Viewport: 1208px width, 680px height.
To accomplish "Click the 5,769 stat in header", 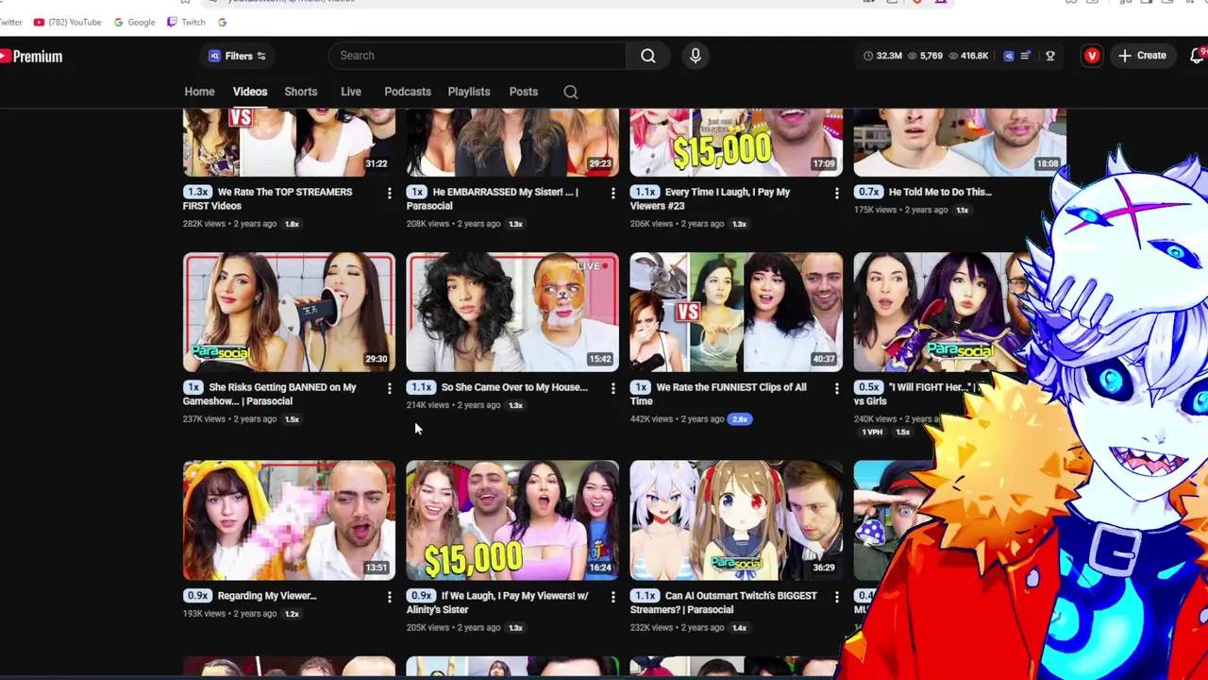I will (x=925, y=56).
